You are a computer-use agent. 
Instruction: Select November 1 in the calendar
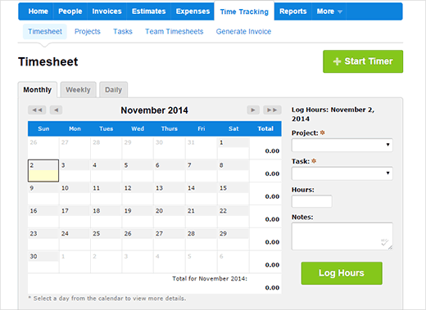(x=233, y=148)
